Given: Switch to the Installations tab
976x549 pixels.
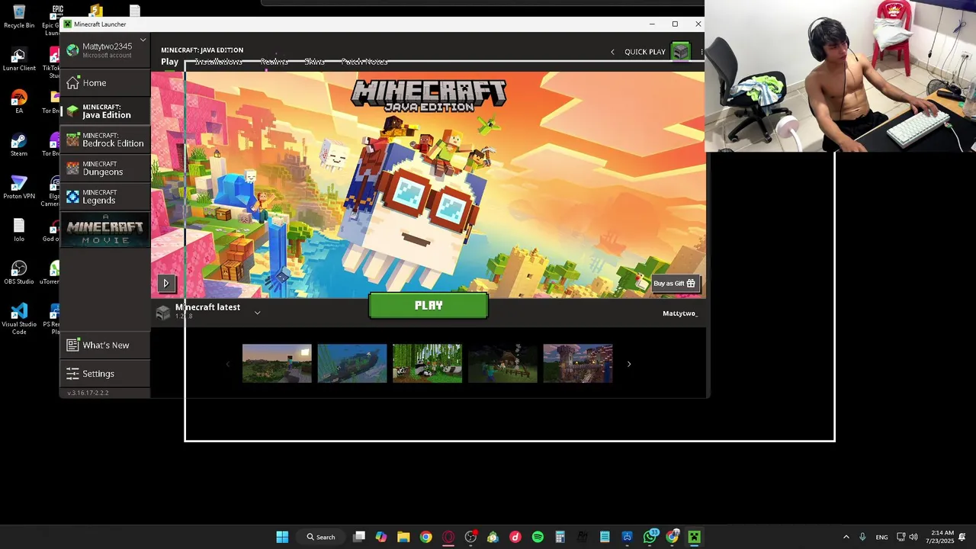Looking at the screenshot, I should tap(219, 62).
